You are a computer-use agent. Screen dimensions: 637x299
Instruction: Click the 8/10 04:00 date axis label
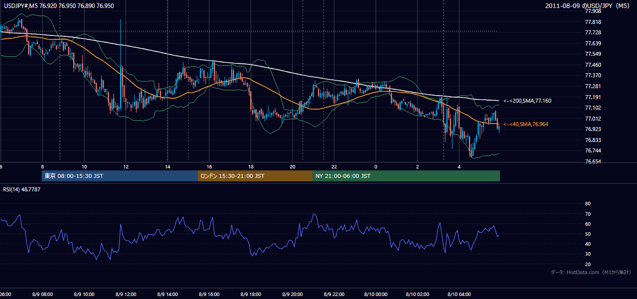[459, 294]
